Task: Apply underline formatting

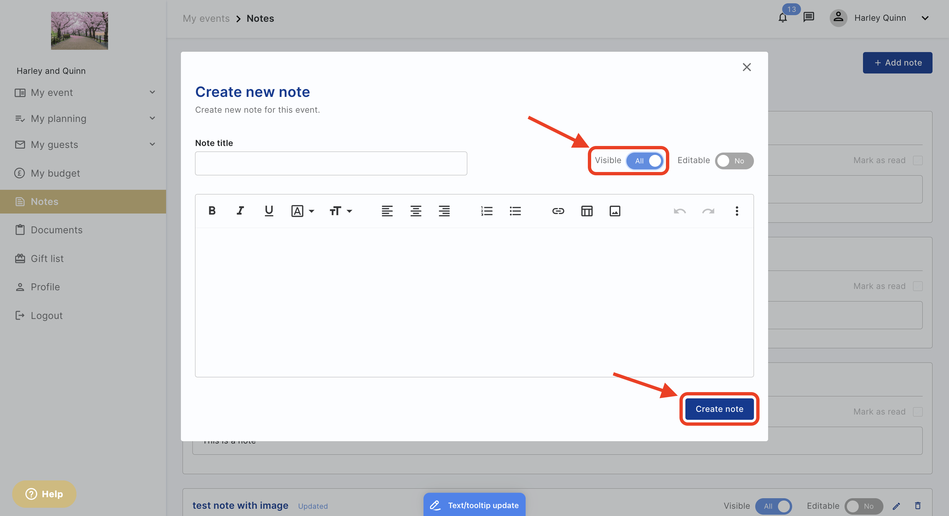Action: pyautogui.click(x=269, y=211)
